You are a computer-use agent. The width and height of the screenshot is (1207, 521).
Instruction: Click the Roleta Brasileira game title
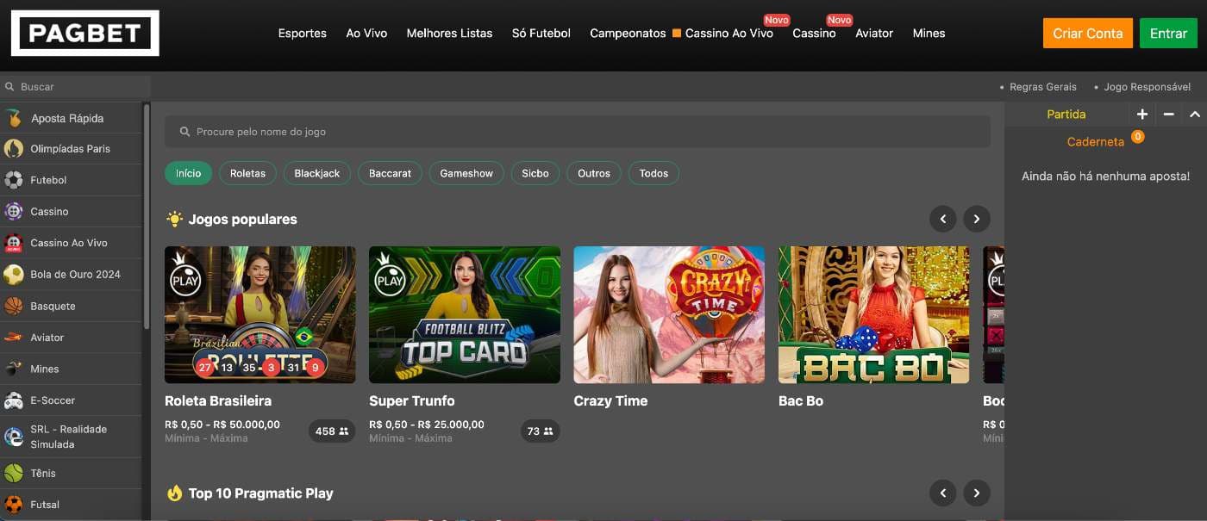pos(218,401)
